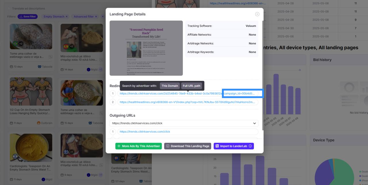Remove the Empty Stomach filter chip

pos(67,17)
